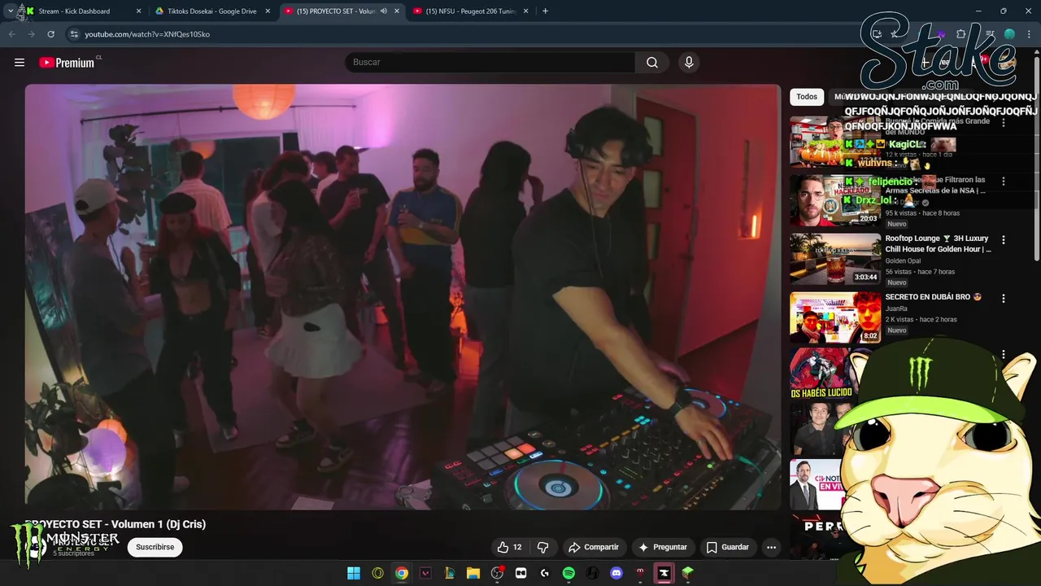Open options menu for Comida más Grande video

1003,123
